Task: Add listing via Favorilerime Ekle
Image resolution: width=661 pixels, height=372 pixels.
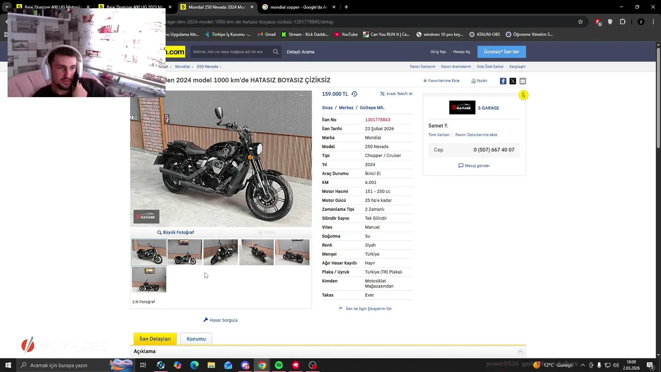Action: click(442, 81)
